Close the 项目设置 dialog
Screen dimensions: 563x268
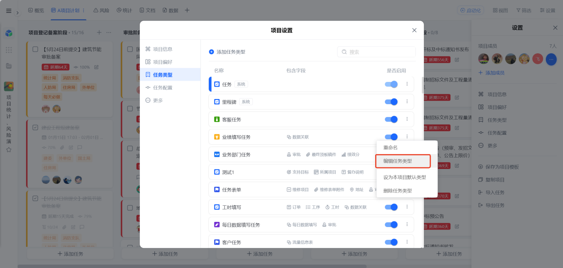[x=414, y=30]
